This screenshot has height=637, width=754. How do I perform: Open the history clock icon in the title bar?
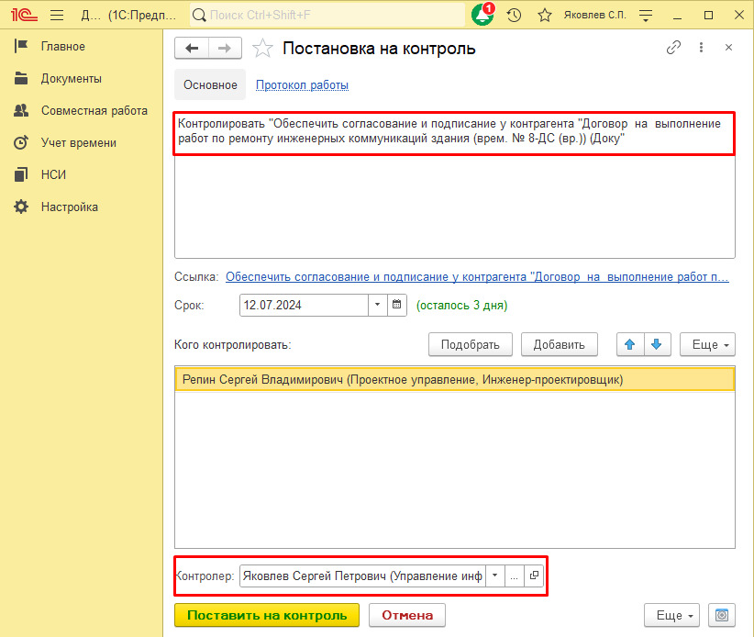point(513,15)
